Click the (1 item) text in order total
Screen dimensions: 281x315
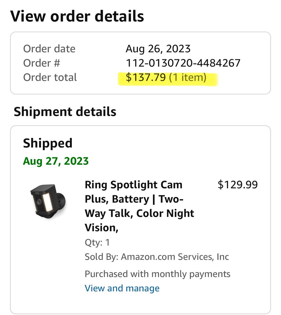[188, 77]
